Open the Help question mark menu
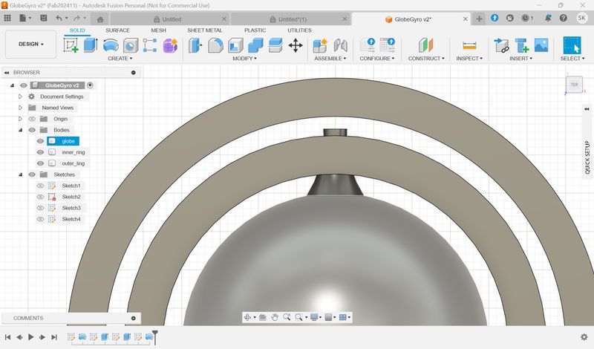The height and width of the screenshot is (349, 594). 564,18
